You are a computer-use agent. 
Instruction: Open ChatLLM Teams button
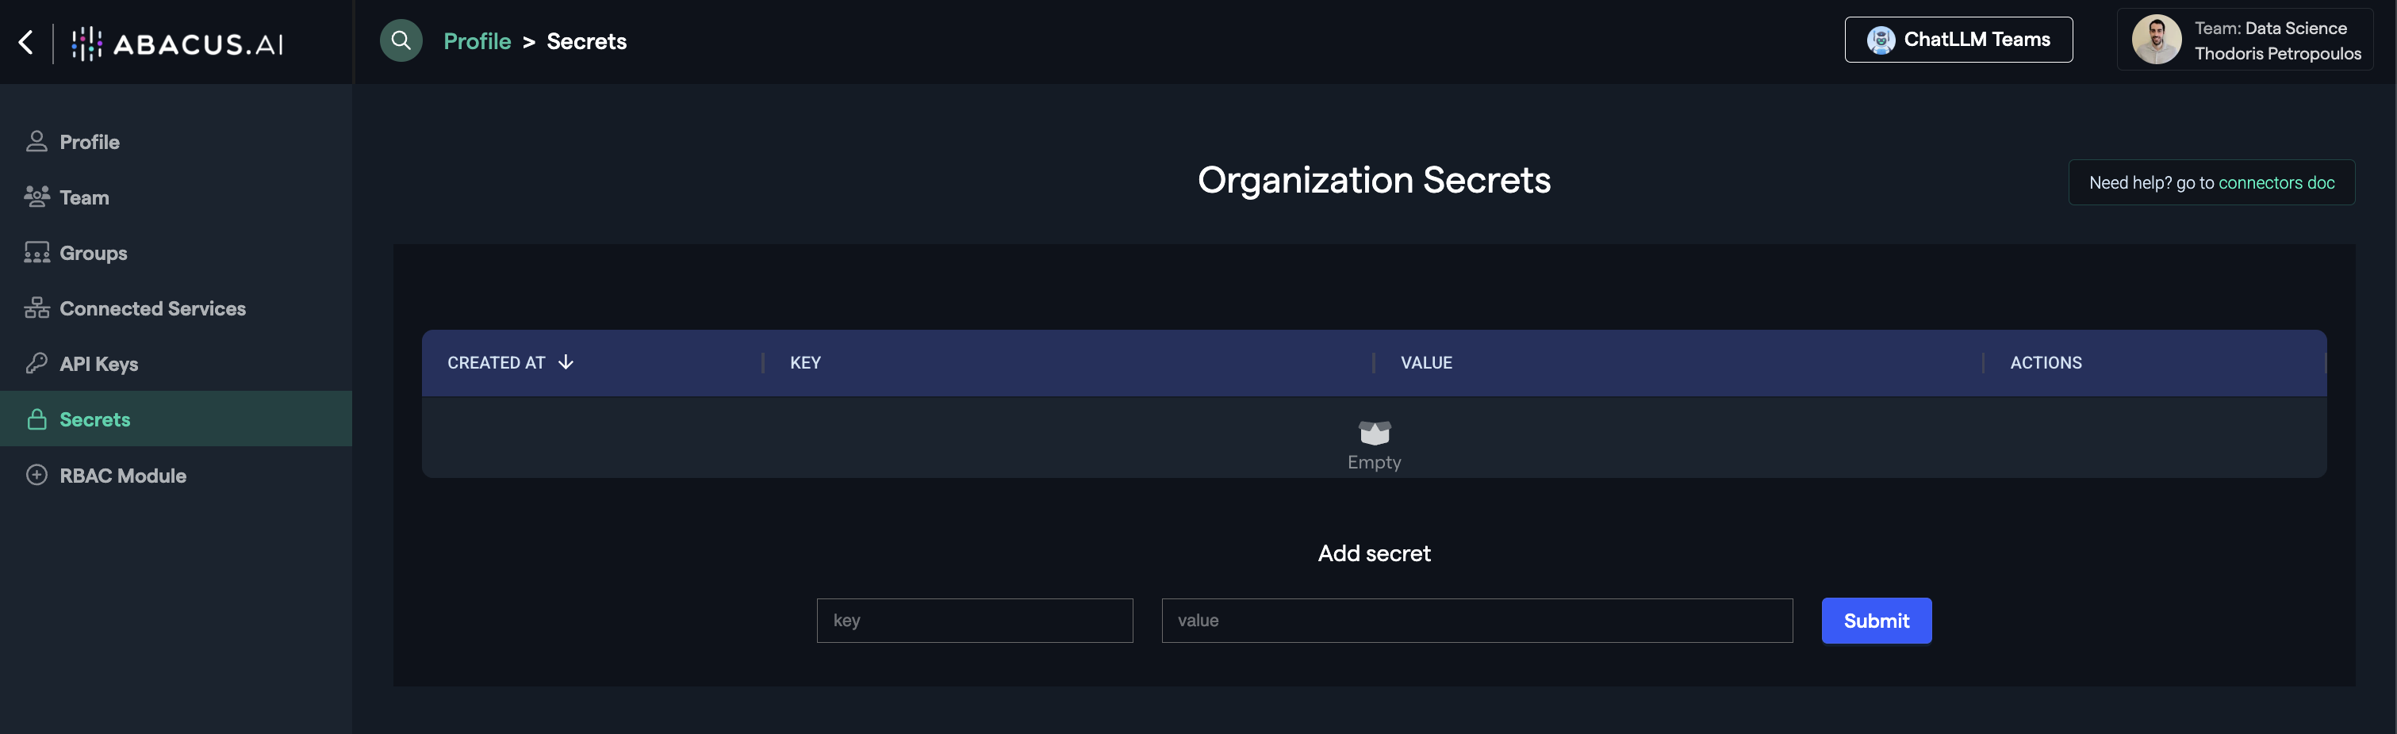pos(1958,40)
